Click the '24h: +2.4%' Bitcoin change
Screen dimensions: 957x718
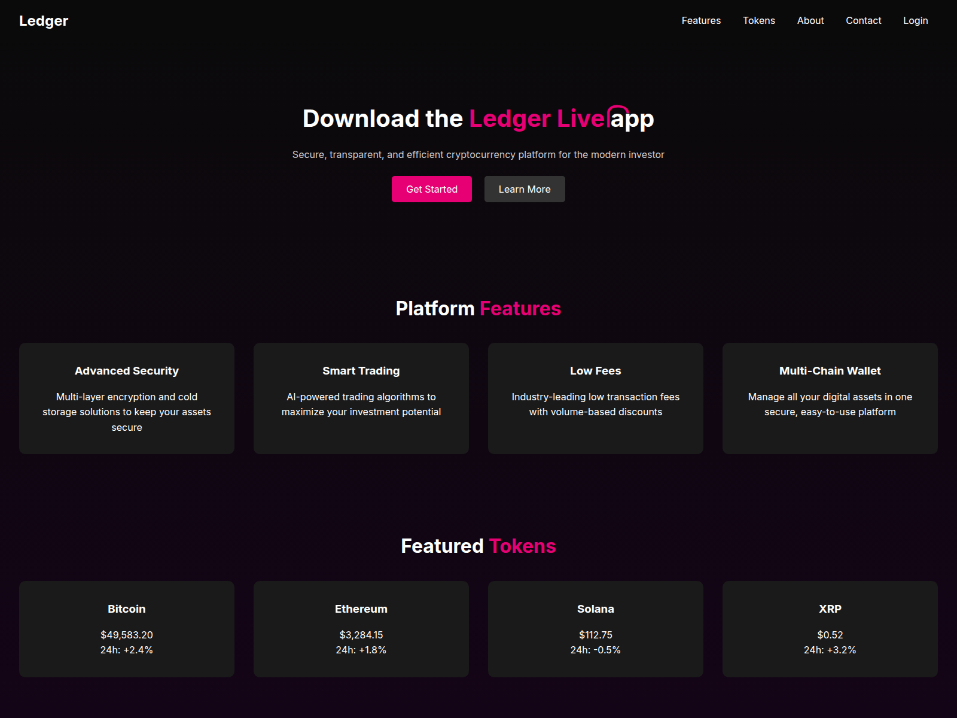coord(127,650)
